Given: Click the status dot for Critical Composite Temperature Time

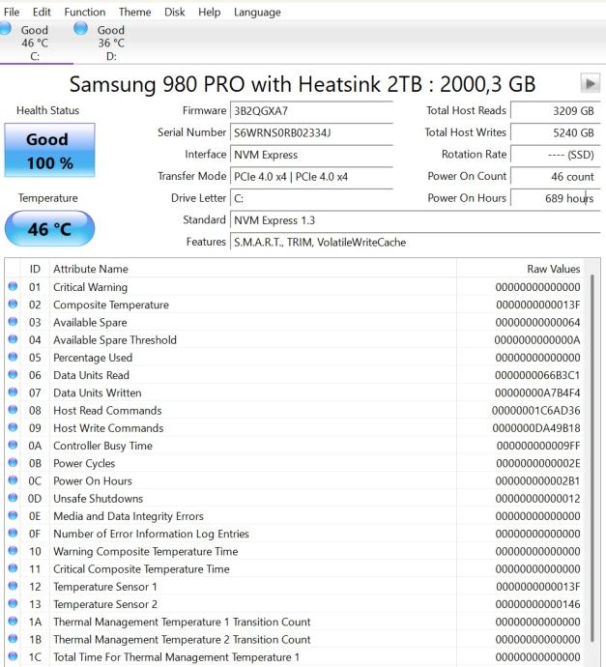Looking at the screenshot, I should pyautogui.click(x=13, y=568).
